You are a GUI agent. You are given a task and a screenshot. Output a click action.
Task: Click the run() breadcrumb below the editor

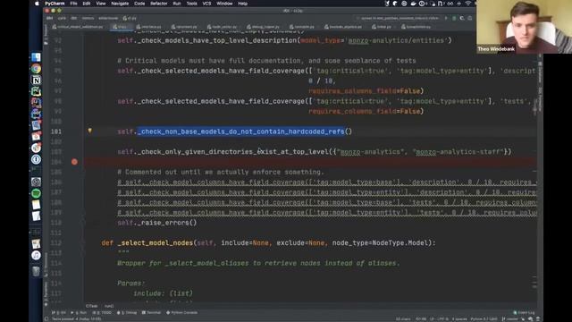(109, 306)
